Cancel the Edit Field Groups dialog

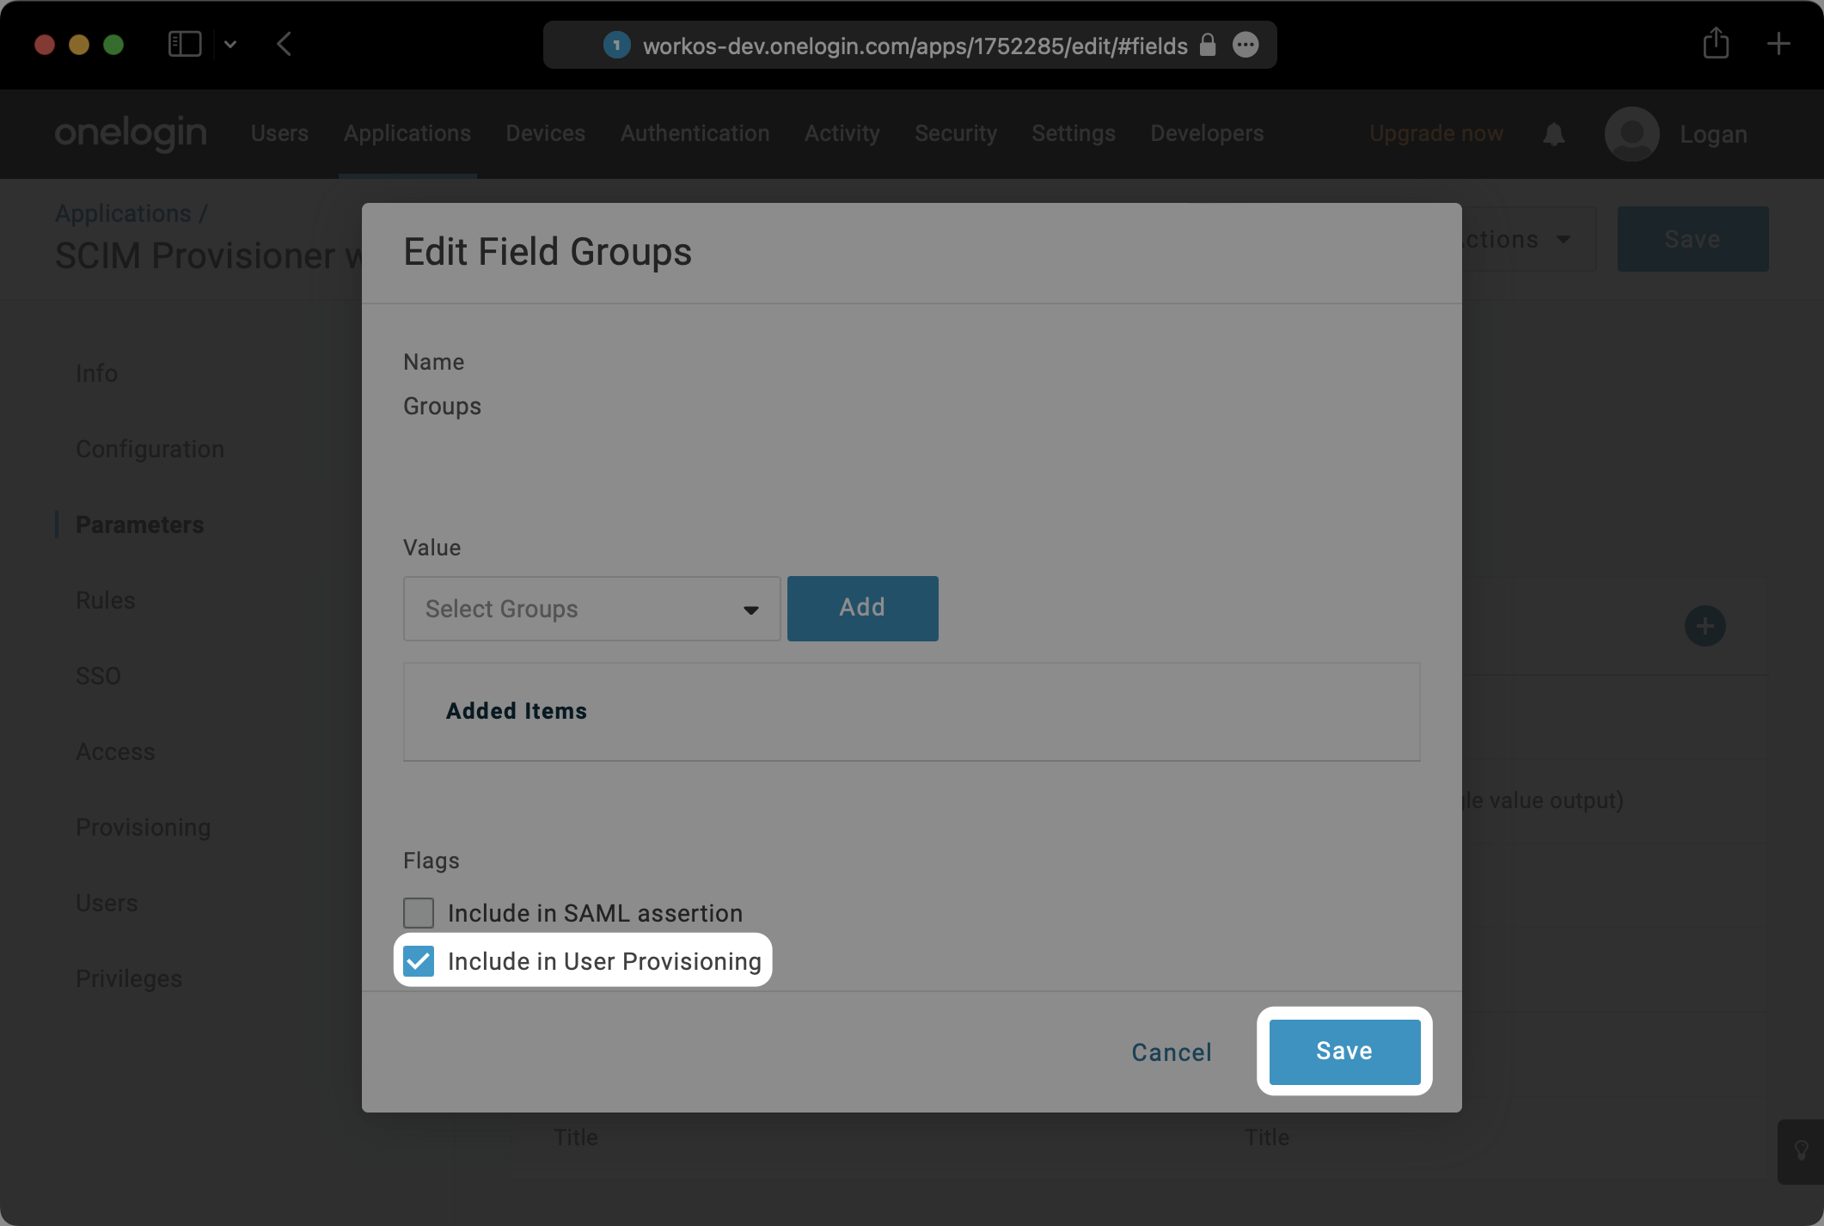click(1171, 1051)
